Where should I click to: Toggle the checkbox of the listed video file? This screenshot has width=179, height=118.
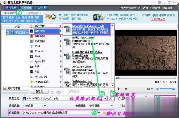8,32
